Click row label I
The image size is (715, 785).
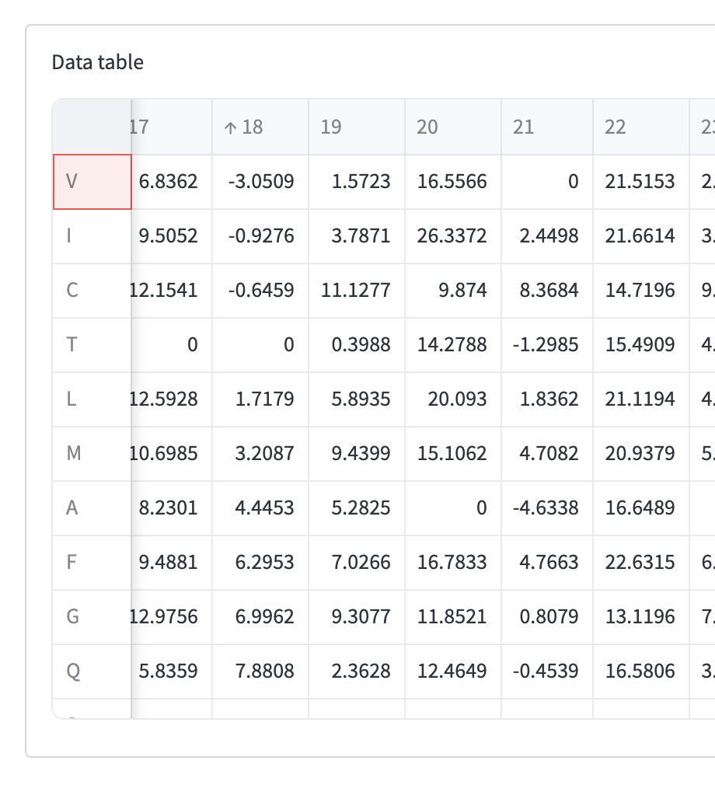tap(92, 236)
